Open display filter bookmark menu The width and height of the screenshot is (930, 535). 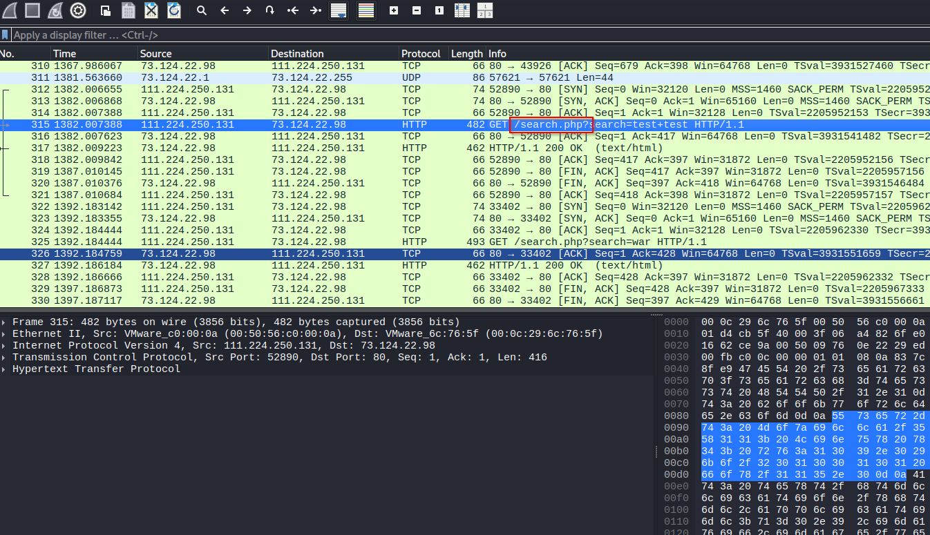pyautogui.click(x=6, y=35)
